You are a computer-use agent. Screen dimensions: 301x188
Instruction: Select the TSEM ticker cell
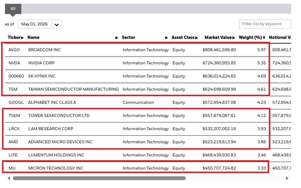pyautogui.click(x=14, y=115)
